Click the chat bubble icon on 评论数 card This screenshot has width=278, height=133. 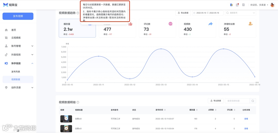tap(170, 24)
